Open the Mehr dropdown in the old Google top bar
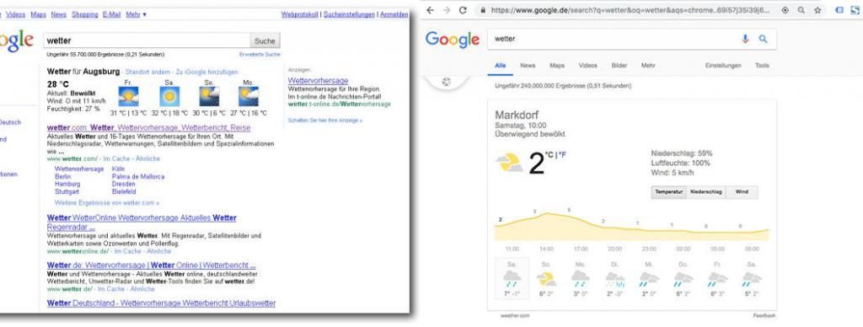 coord(136,14)
